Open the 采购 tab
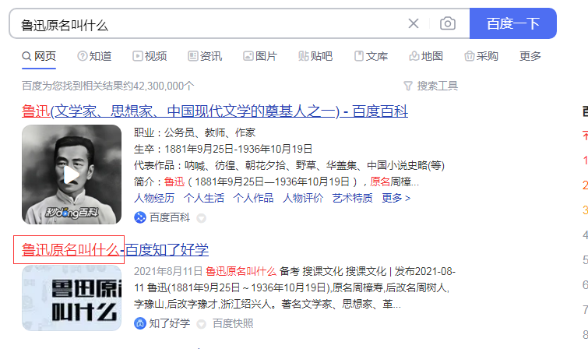Screen dimensions: 588x349 [481, 56]
